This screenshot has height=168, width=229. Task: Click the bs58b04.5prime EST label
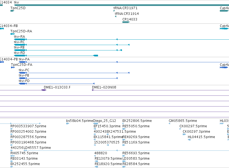[x=80, y=121]
